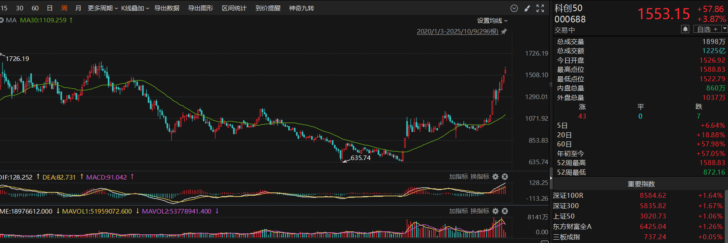
Task: Open the circular chevron-down menu icon
Action: (514, 8)
